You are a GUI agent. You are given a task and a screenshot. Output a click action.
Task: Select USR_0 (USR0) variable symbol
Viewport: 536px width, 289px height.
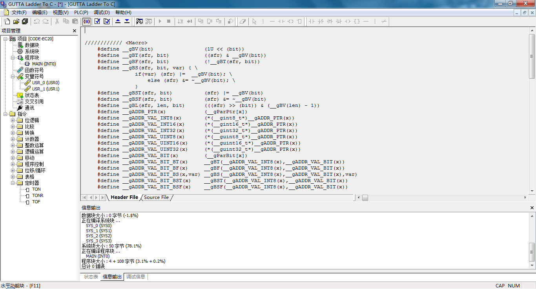click(46, 83)
